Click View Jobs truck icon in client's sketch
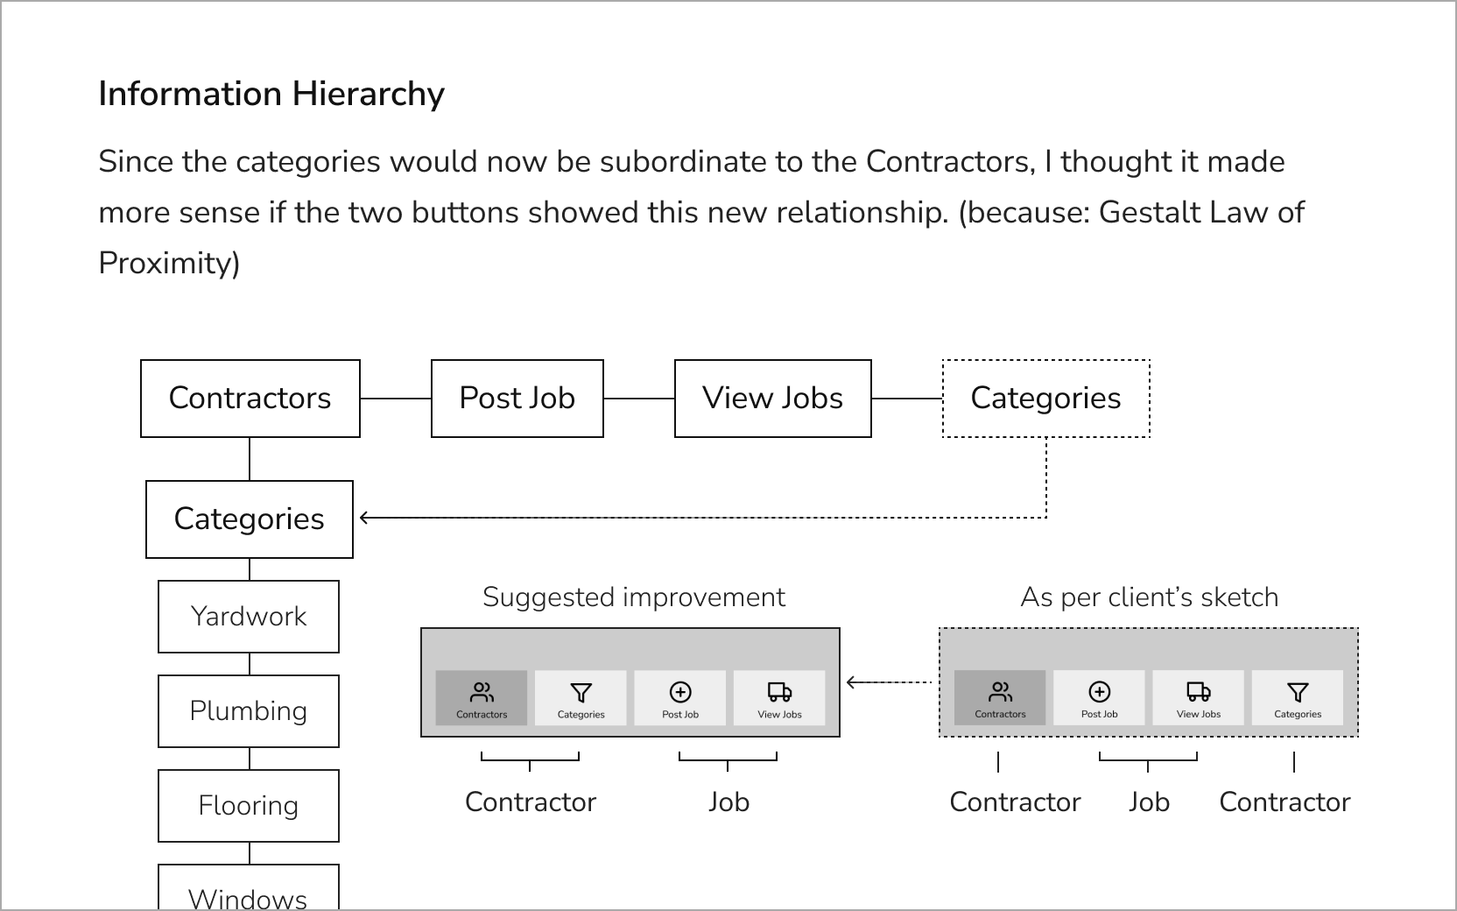The height and width of the screenshot is (911, 1457). tap(1198, 693)
